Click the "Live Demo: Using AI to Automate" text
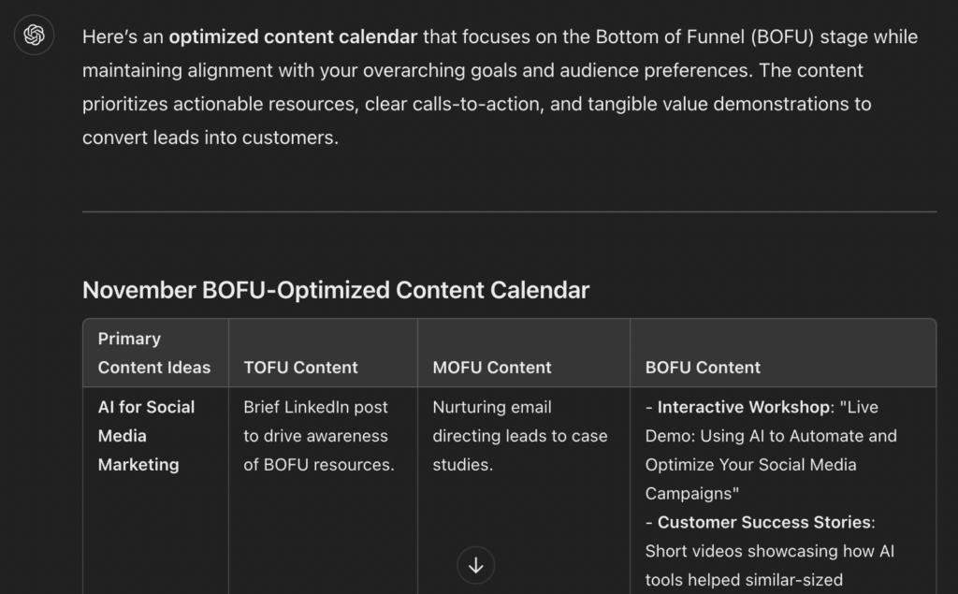 coord(771,436)
